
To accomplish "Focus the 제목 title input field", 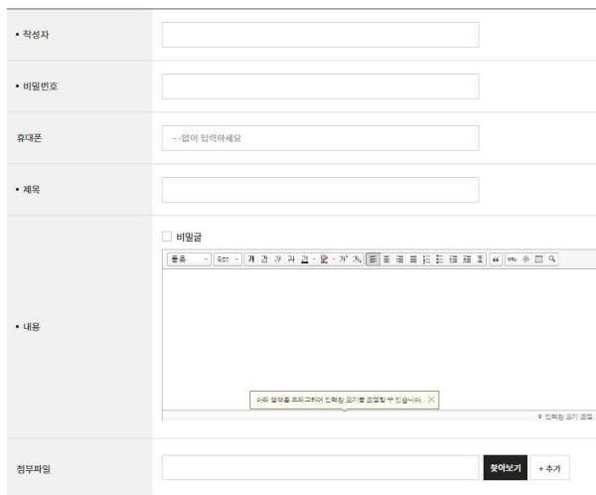I will [320, 190].
